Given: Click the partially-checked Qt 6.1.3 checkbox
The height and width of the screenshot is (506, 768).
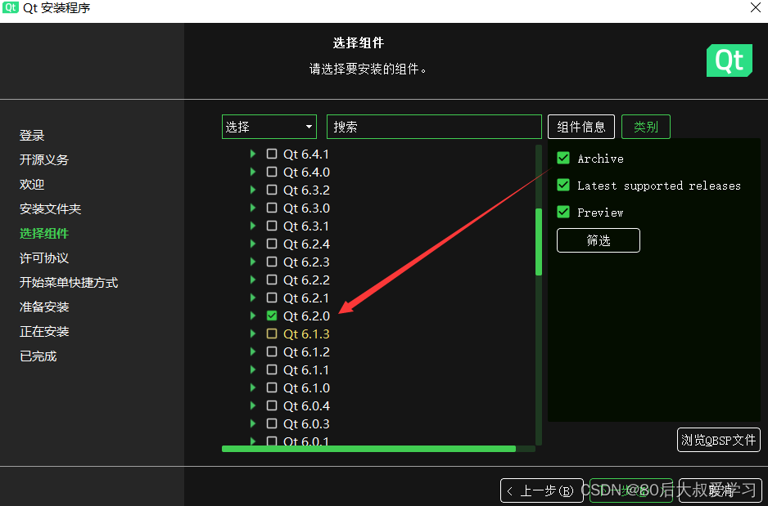Looking at the screenshot, I should click(x=272, y=334).
